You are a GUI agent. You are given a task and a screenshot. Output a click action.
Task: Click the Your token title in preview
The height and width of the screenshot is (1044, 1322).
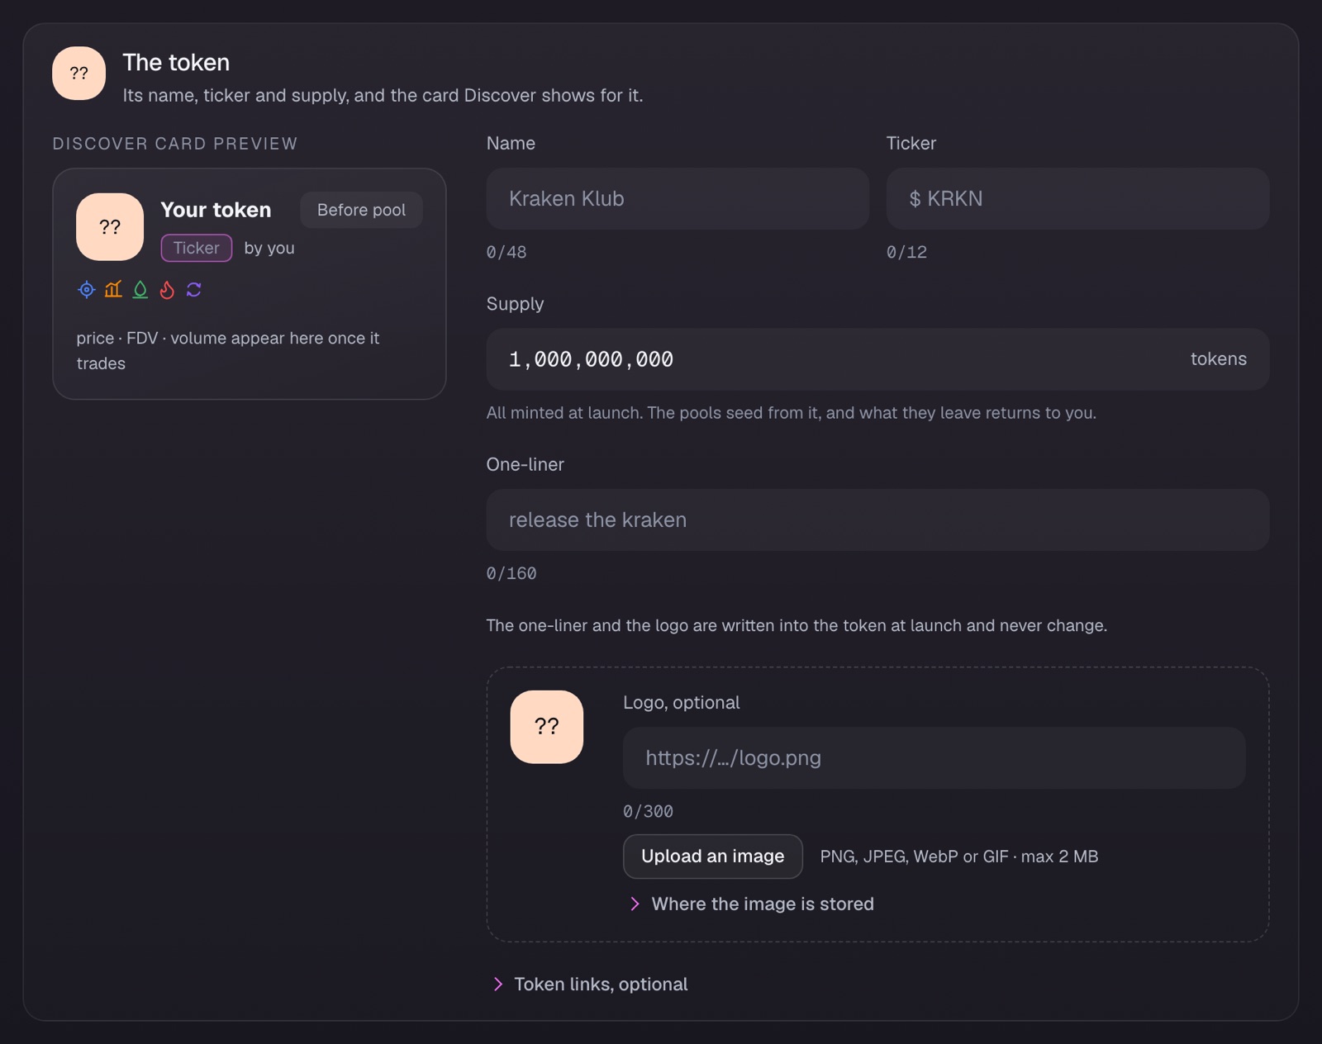point(216,210)
